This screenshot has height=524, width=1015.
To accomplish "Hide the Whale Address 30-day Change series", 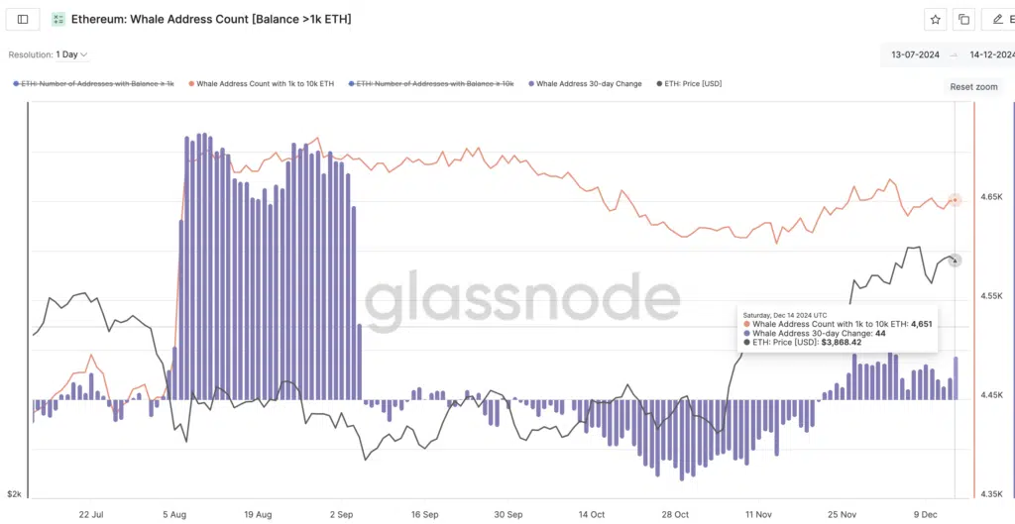I will tap(589, 84).
